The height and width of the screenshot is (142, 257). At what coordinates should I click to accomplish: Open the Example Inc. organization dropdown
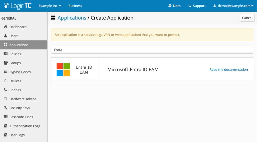pos(50,6)
